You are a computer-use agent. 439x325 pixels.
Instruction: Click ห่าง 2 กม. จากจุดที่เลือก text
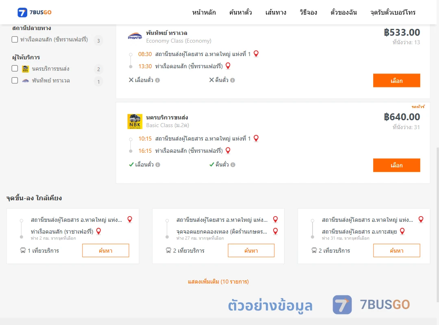tap(53, 238)
